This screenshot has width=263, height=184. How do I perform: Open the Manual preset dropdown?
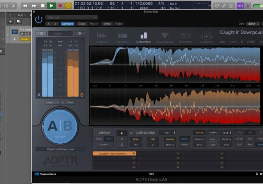click(x=71, y=17)
